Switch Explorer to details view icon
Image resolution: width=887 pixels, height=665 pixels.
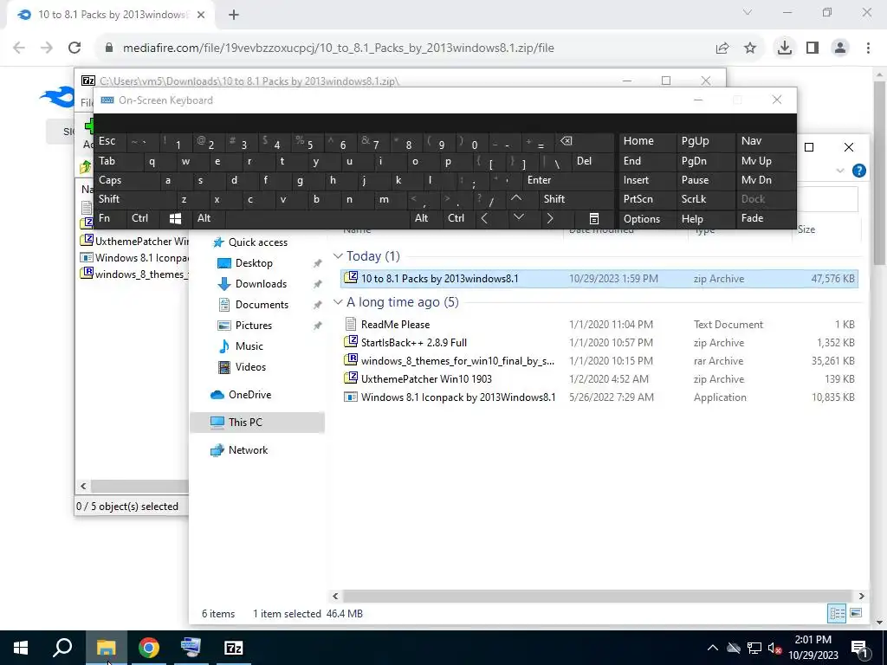click(838, 613)
